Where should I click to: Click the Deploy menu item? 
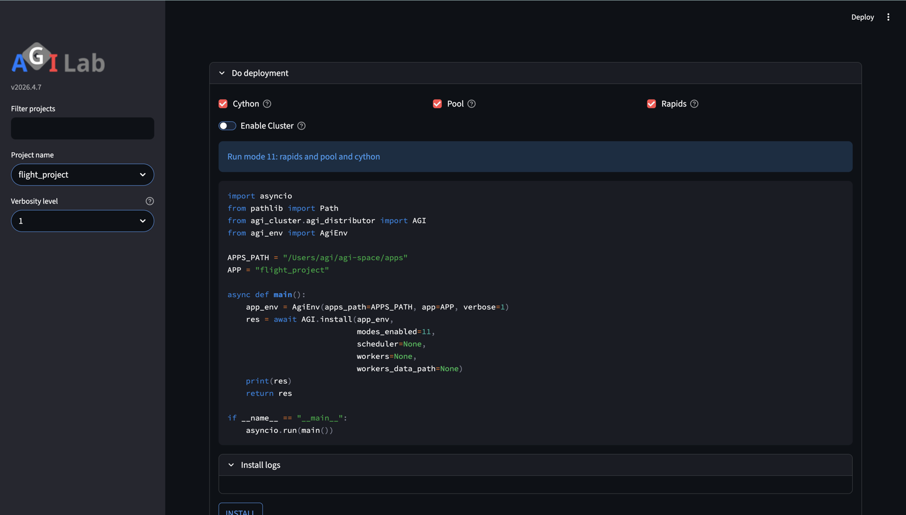point(862,17)
